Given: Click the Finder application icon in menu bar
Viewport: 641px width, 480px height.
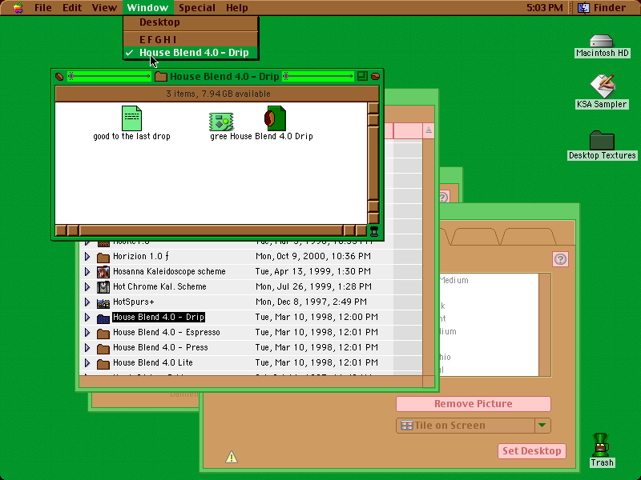Looking at the screenshot, I should coord(583,8).
